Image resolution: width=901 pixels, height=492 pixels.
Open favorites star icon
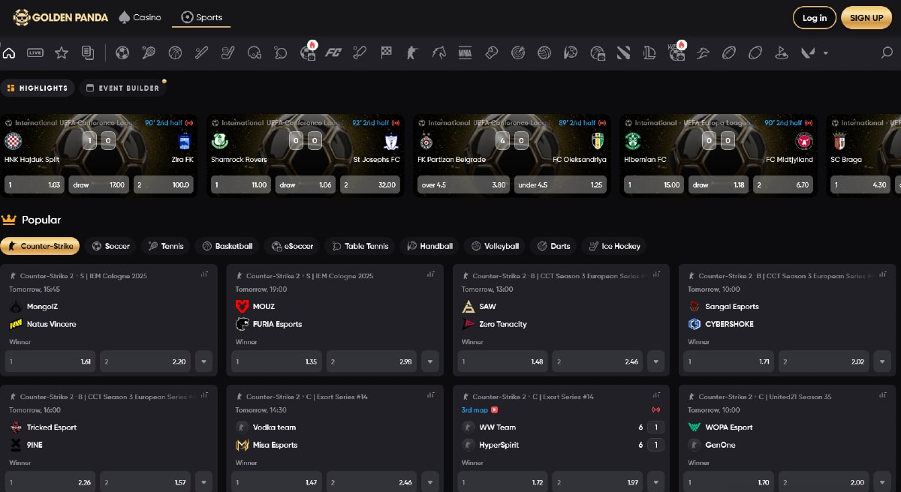point(62,52)
